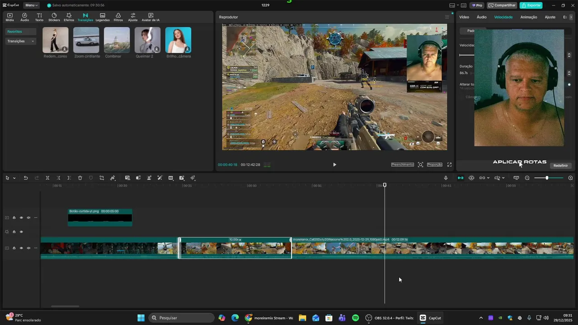Start voice recording with the microphone icon
Viewport: 578px width, 325px height.
(446, 178)
